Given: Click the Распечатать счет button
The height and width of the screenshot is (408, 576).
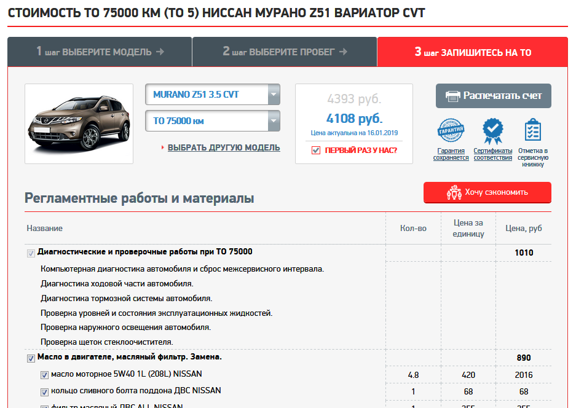Looking at the screenshot, I should pos(494,96).
